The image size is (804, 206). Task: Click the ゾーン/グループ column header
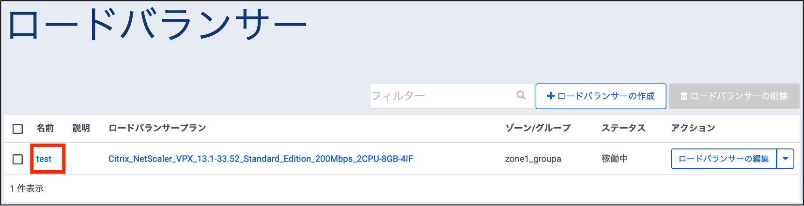coord(538,128)
